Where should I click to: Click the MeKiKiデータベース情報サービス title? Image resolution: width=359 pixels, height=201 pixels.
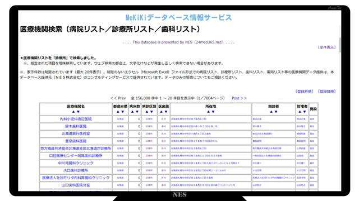(x=178, y=17)
